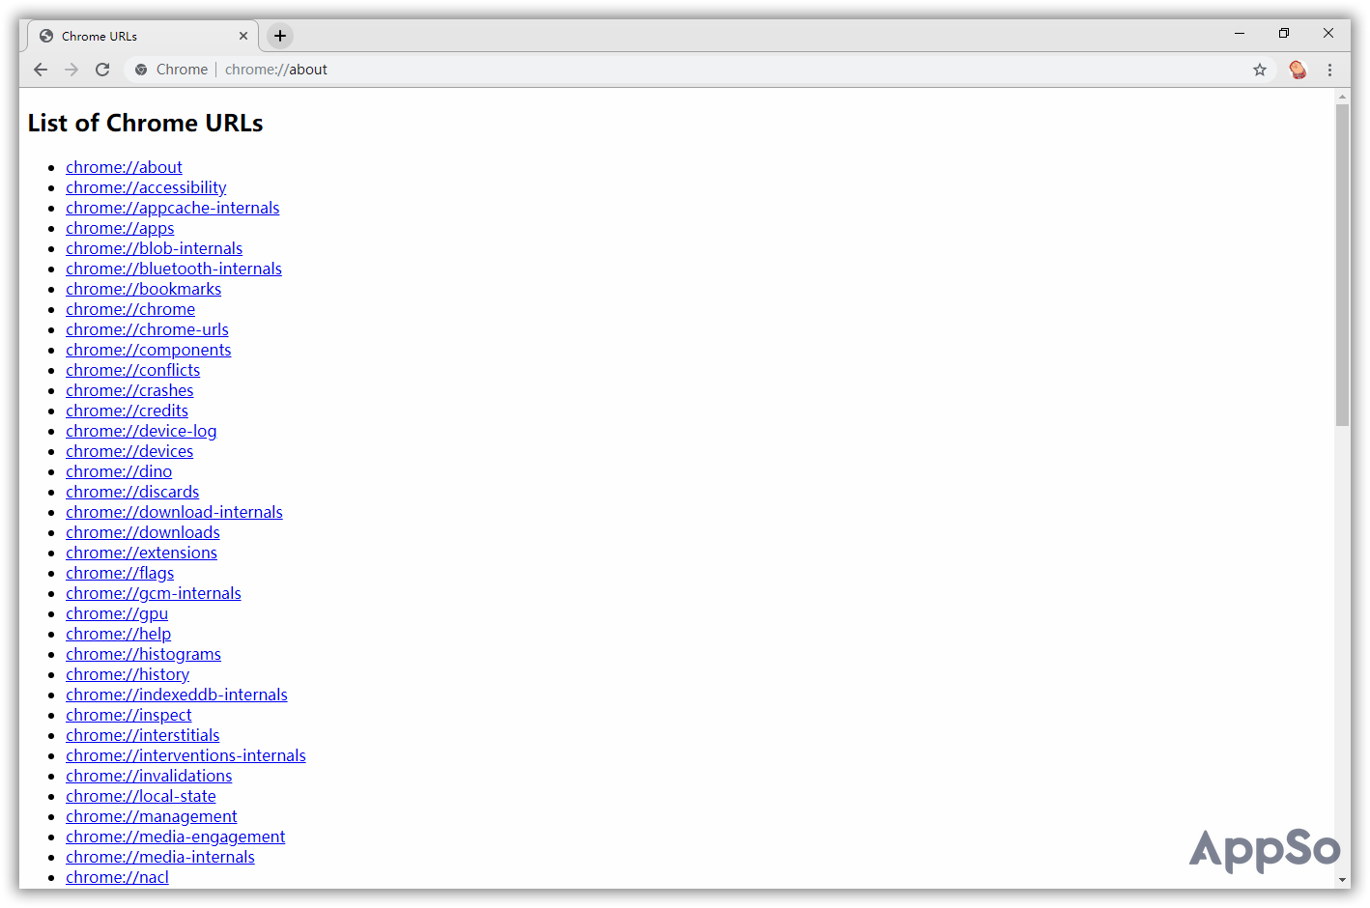Open the chrome://extensions link
1370x908 pixels.
[141, 553]
